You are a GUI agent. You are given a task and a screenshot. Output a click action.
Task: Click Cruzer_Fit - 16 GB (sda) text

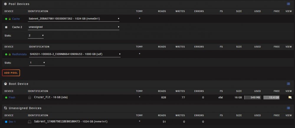pyautogui.click(x=51, y=97)
